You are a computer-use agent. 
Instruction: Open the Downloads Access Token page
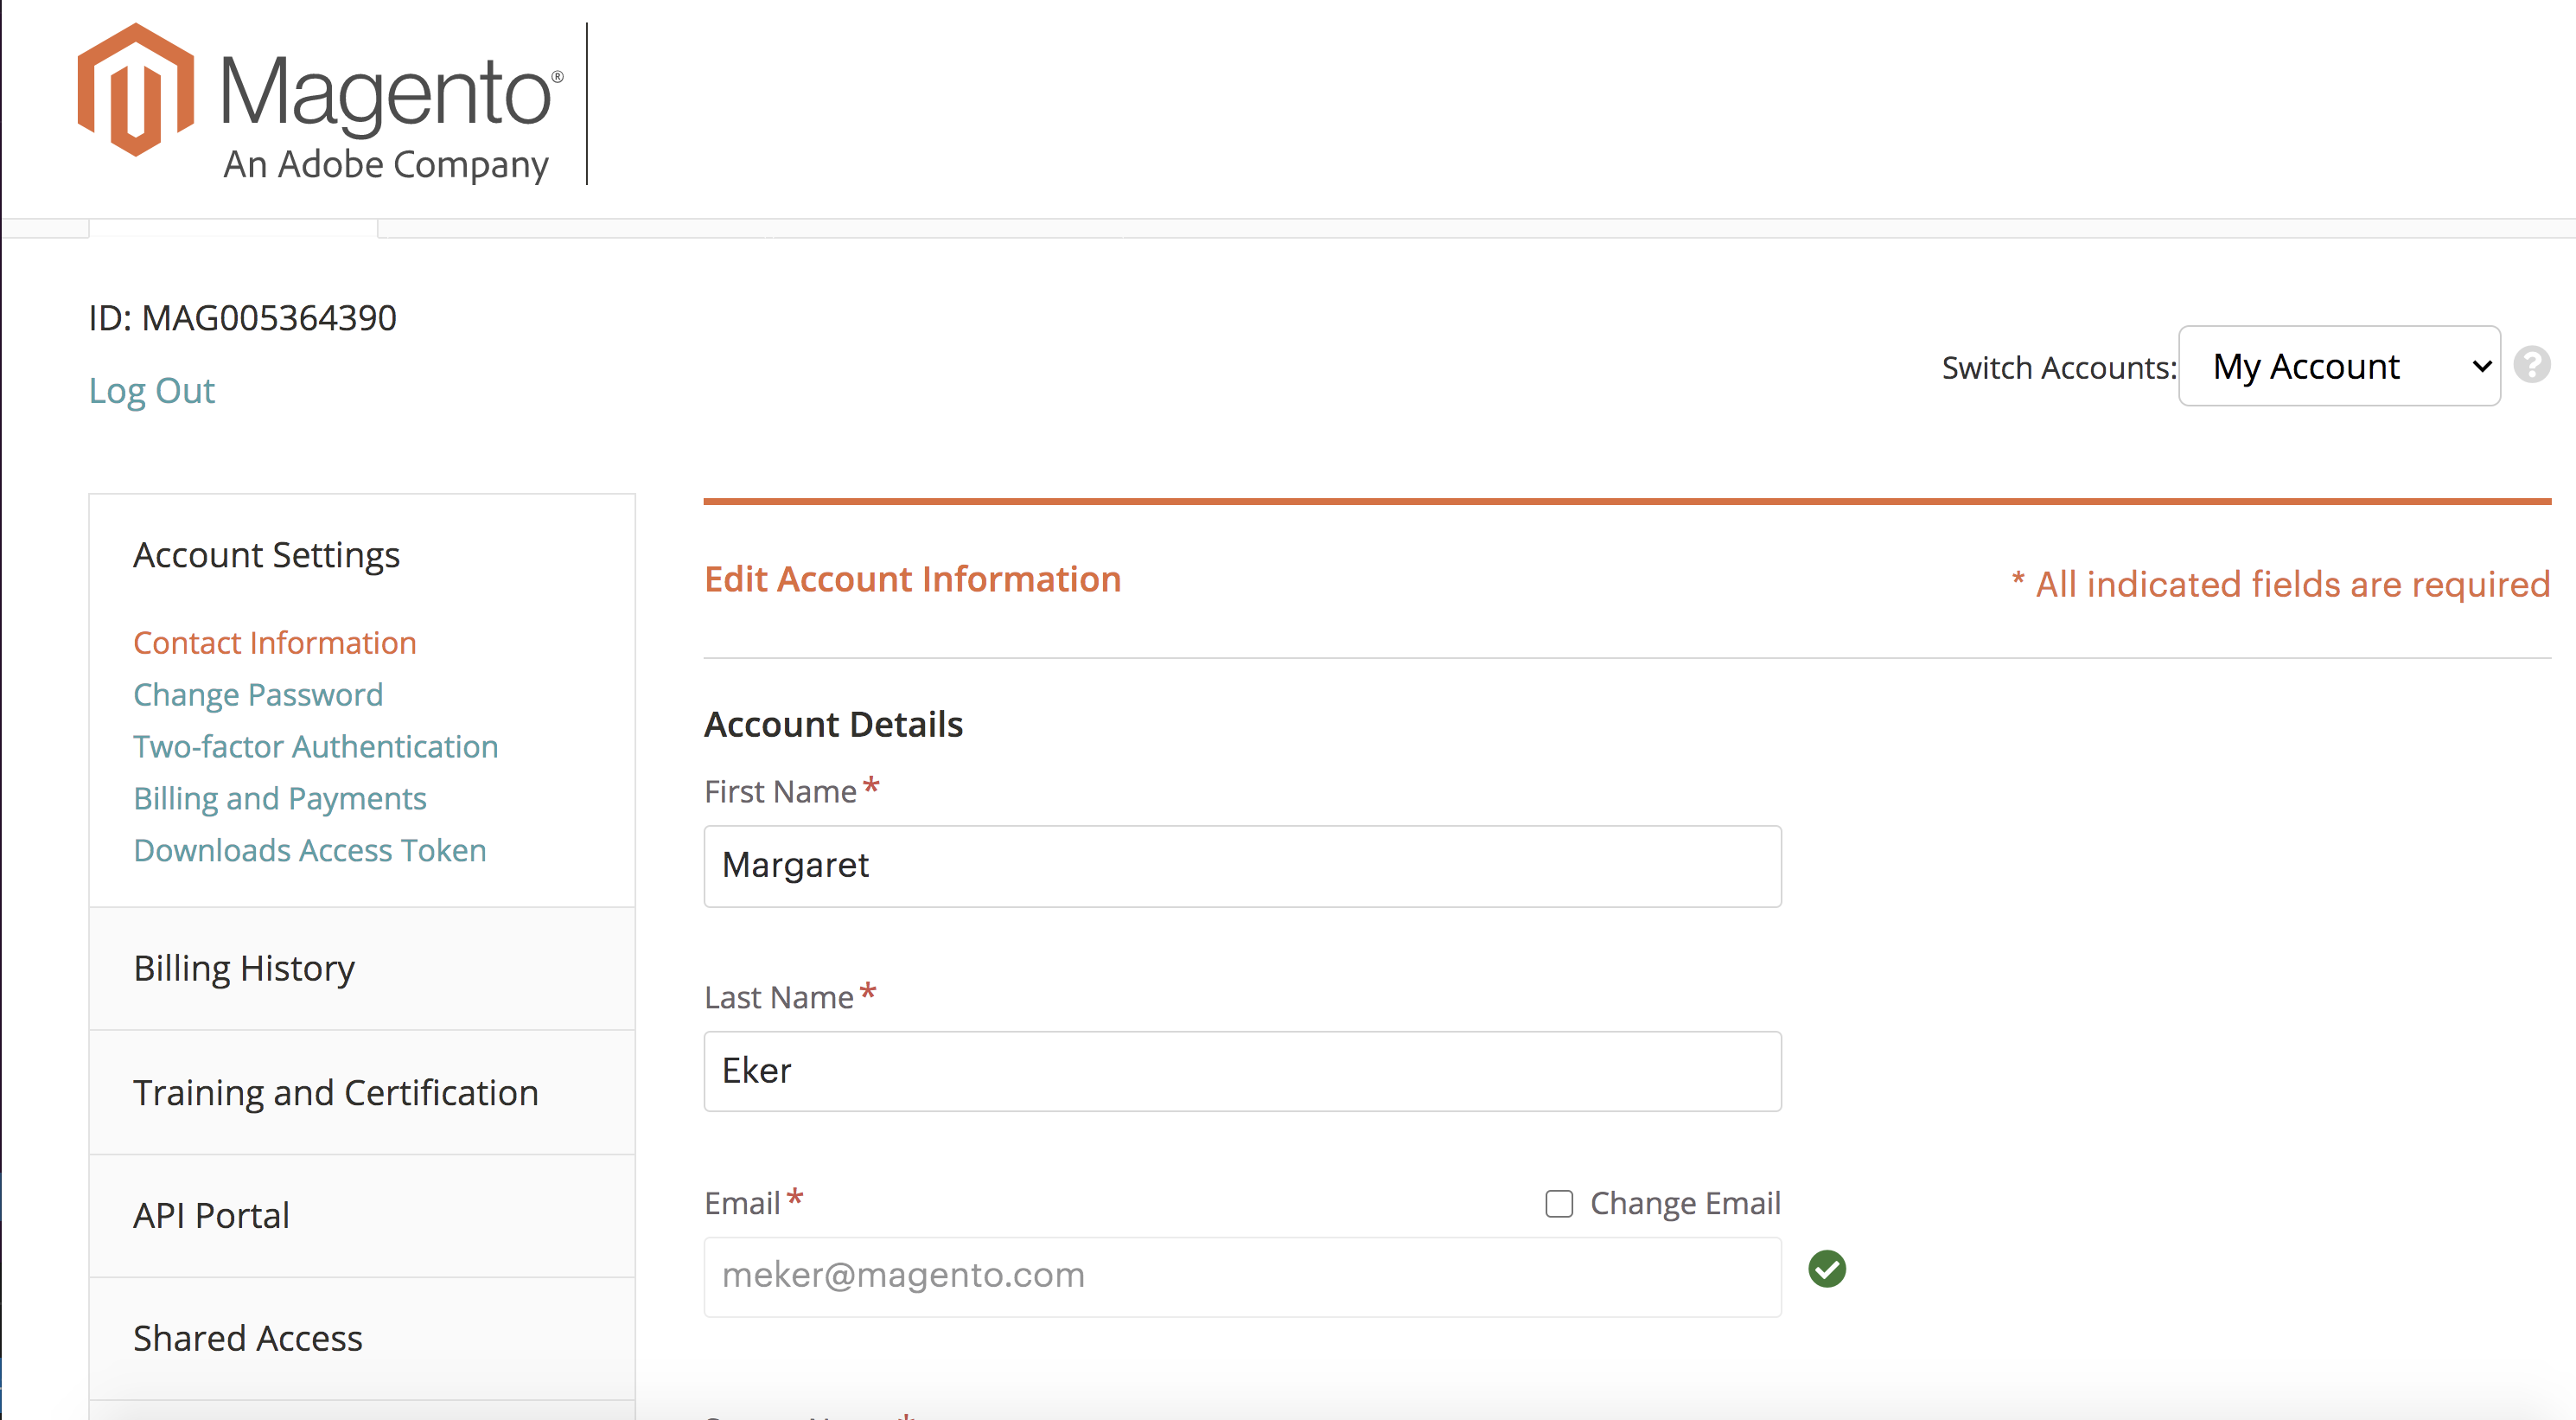point(309,849)
